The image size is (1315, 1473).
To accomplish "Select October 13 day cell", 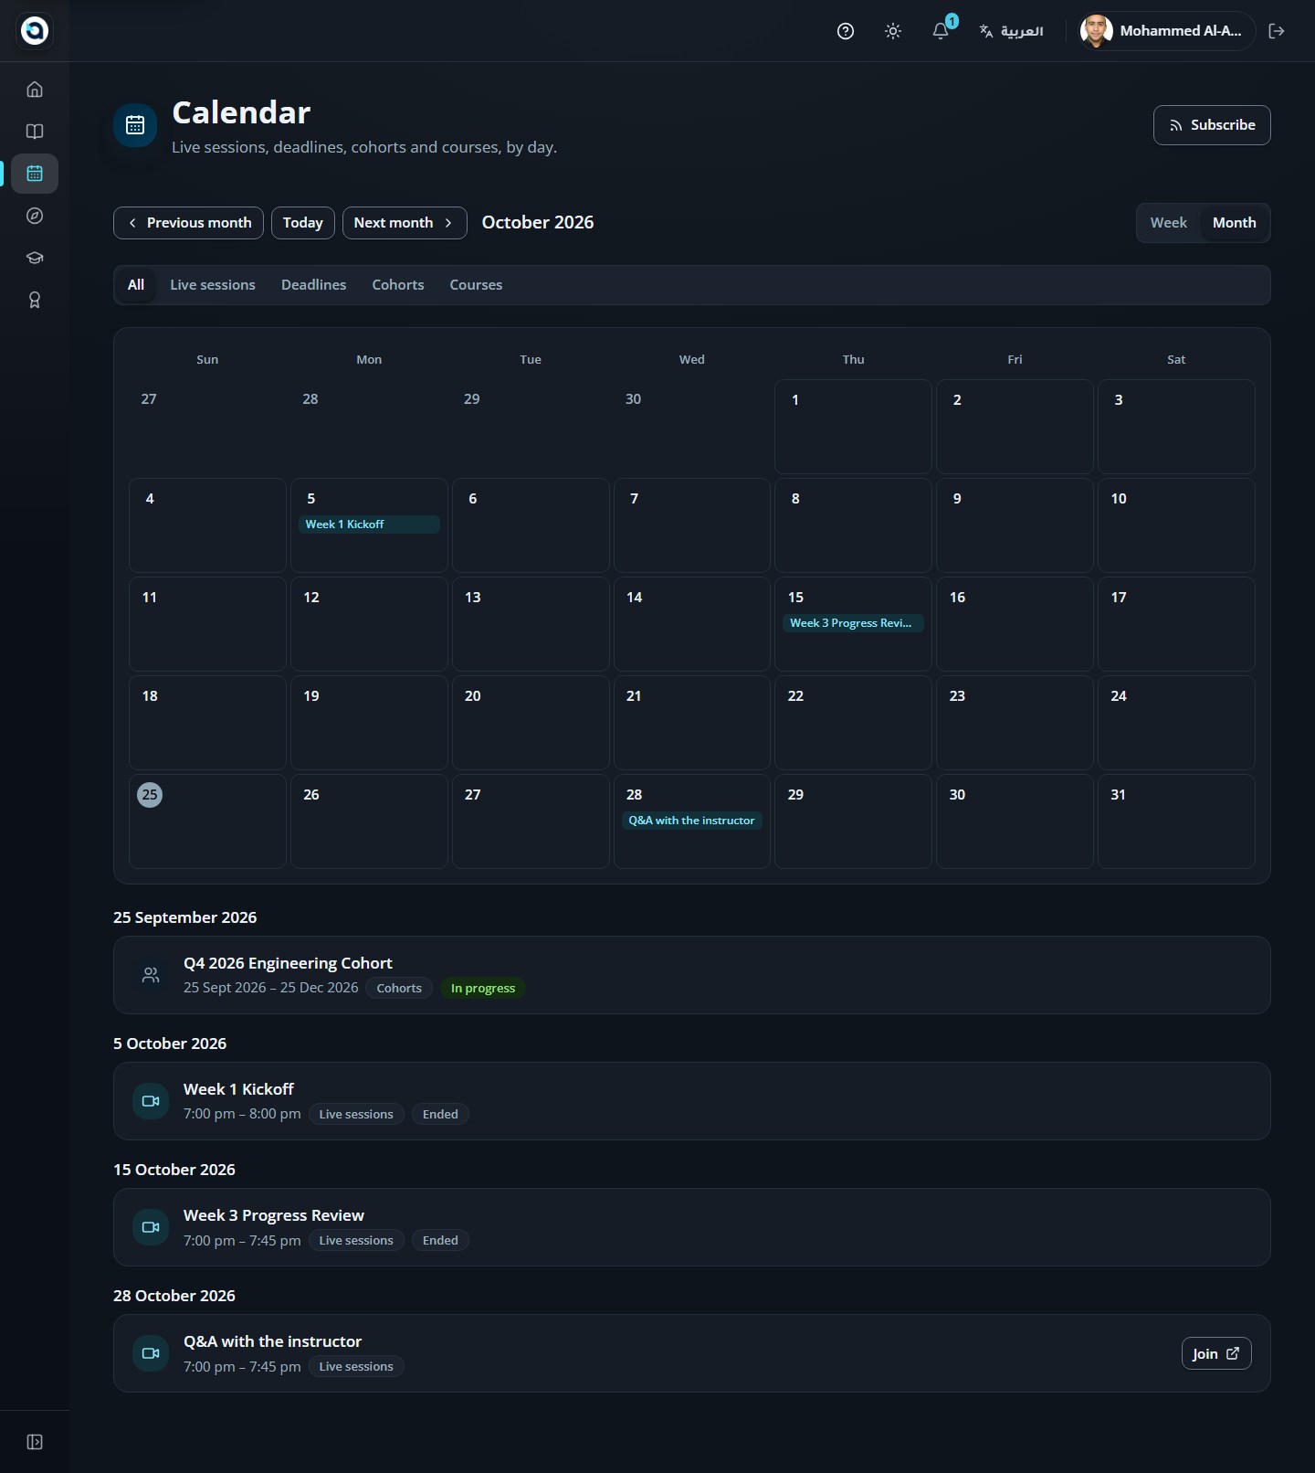I will coord(531,624).
